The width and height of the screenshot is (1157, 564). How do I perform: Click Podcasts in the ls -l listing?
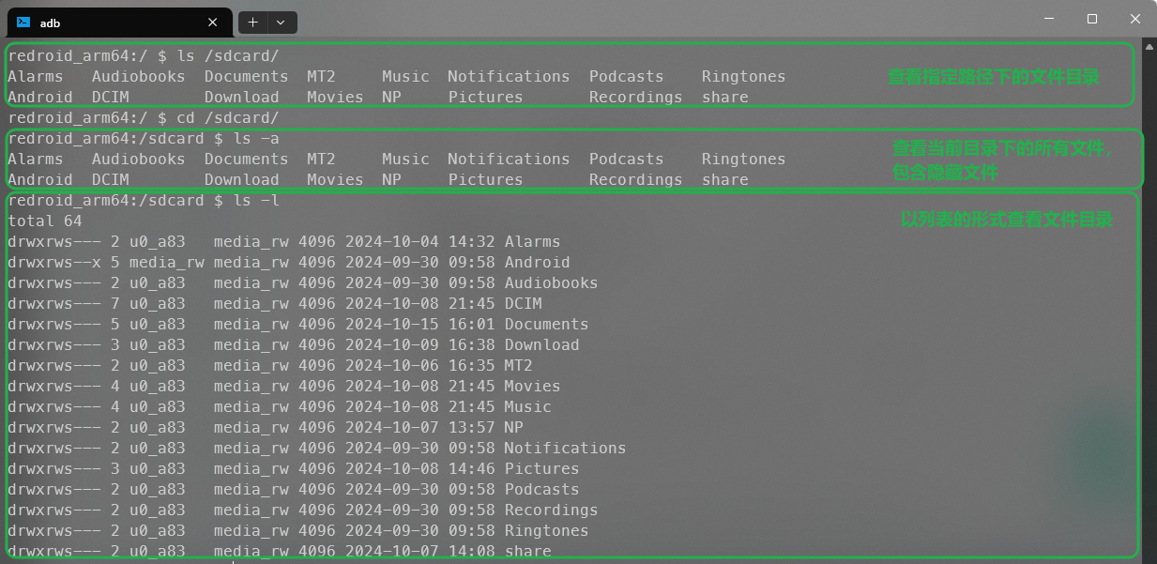tap(542, 489)
